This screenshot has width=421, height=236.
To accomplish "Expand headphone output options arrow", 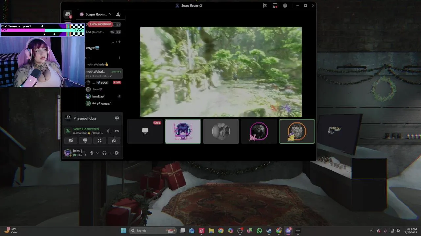I will [x=110, y=153].
